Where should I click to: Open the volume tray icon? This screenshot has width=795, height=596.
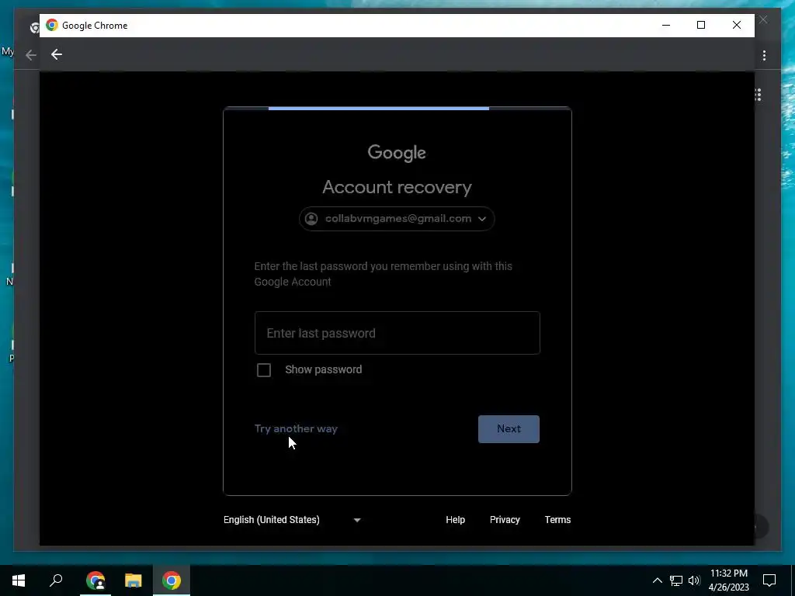click(694, 580)
